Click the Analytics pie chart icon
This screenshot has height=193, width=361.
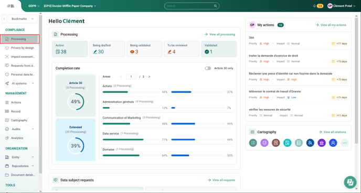[7, 138]
